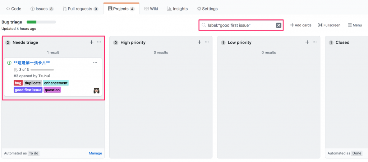Click Manage automation link in Needs triage

(x=95, y=153)
